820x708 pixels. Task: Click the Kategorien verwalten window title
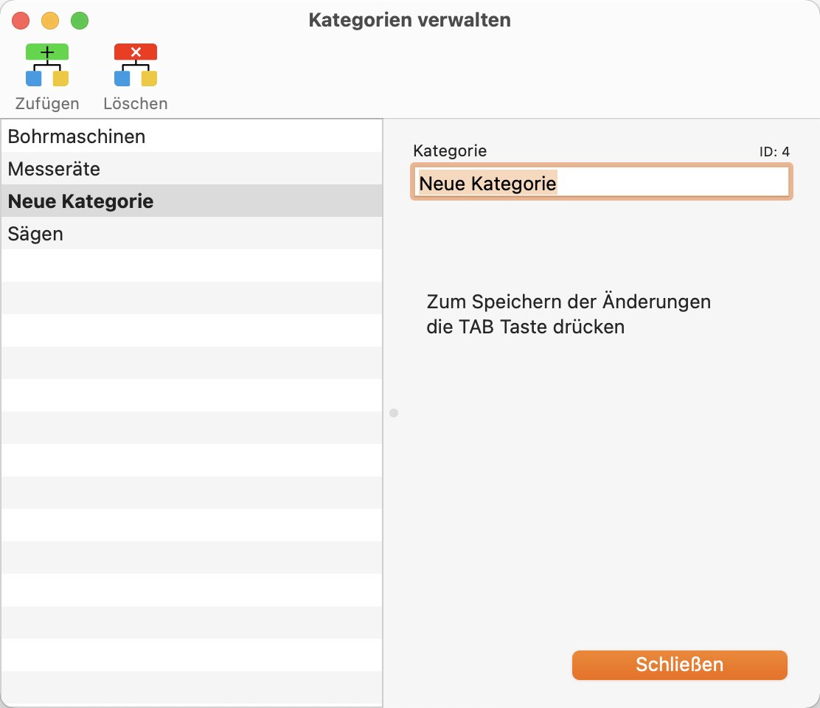409,20
